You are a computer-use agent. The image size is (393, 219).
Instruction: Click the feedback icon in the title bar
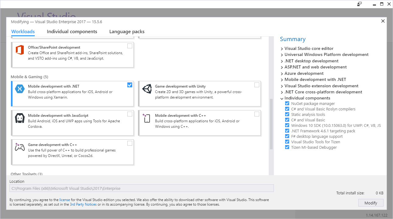pyautogui.click(x=359, y=4)
